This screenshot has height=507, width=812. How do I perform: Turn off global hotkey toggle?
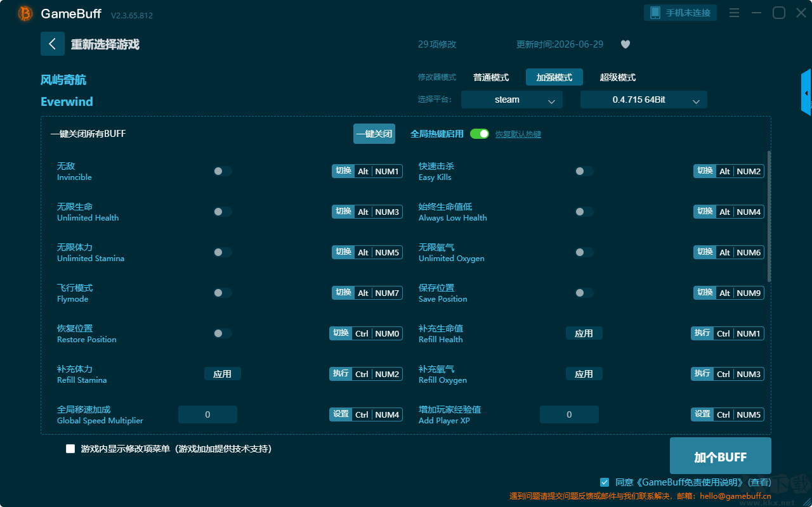480,134
